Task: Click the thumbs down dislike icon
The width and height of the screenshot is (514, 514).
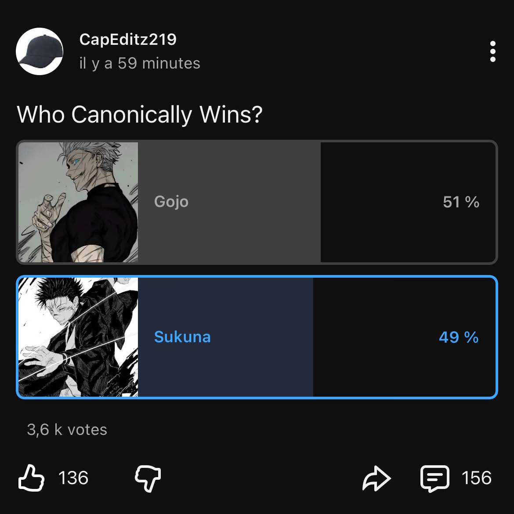Action: click(x=148, y=478)
